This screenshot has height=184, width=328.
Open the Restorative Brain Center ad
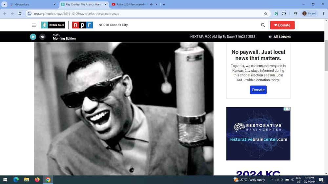[258, 134]
